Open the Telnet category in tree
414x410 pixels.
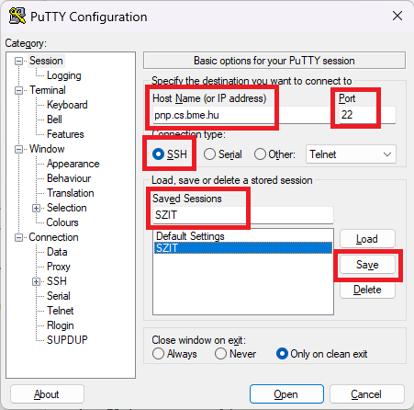[x=61, y=311]
